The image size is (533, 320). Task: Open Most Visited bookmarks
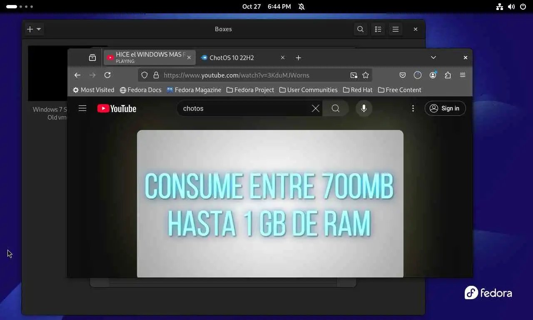pyautogui.click(x=93, y=90)
